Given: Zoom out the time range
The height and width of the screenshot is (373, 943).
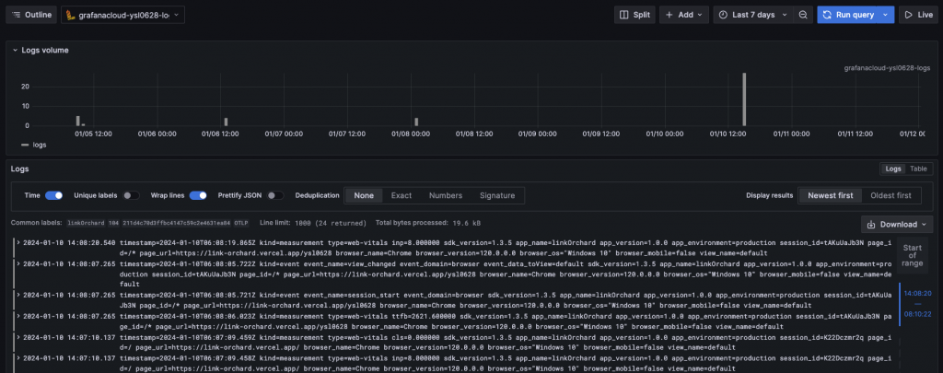Looking at the screenshot, I should [x=803, y=15].
